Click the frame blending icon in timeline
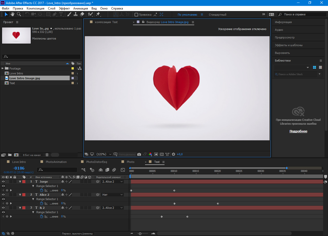The width and height of the screenshot is (328, 236). (x=107, y=170)
